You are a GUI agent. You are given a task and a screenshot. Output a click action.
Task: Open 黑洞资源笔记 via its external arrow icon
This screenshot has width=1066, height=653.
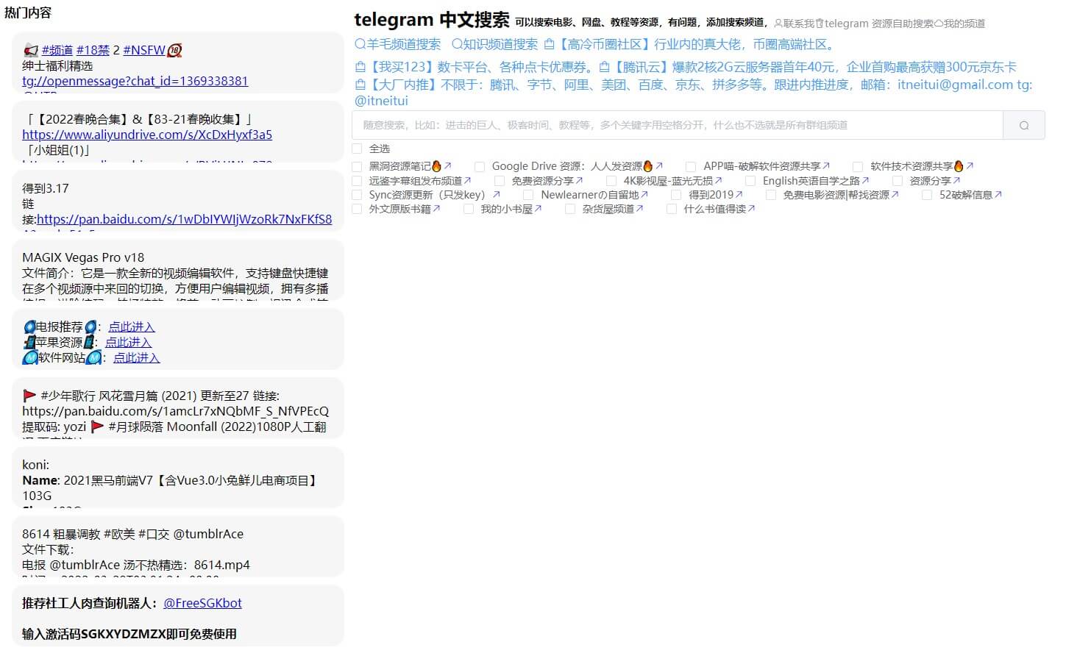coord(447,166)
